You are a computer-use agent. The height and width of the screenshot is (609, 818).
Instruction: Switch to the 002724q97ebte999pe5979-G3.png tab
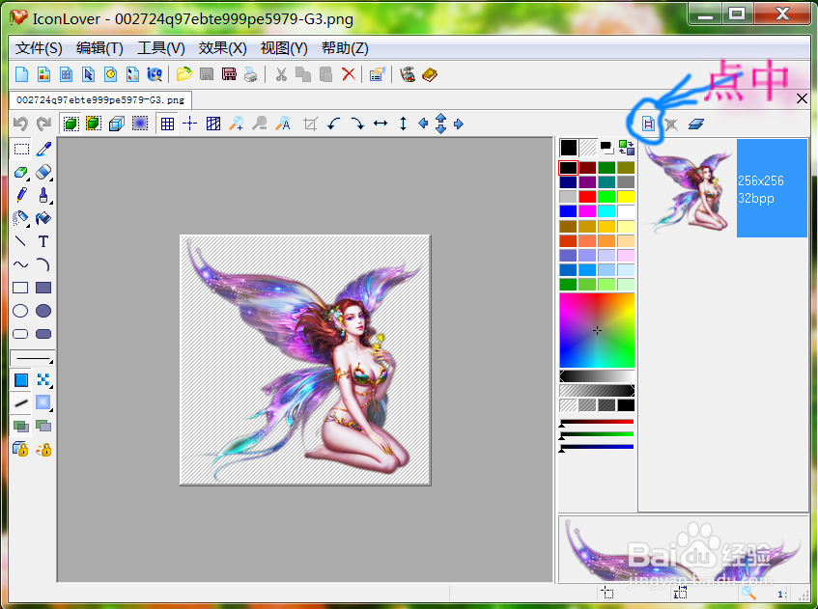(x=100, y=100)
